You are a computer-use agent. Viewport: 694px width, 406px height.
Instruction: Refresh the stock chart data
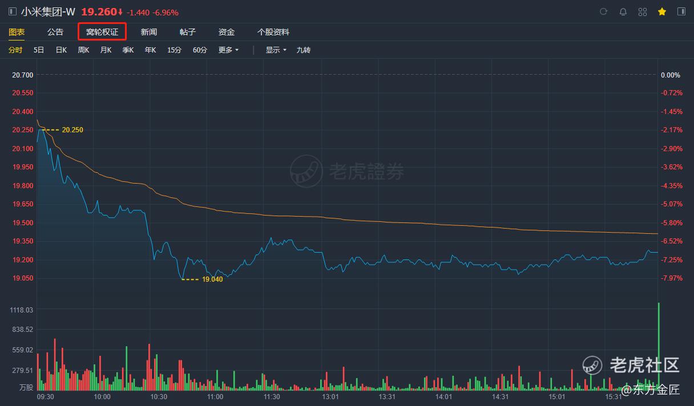(x=604, y=12)
